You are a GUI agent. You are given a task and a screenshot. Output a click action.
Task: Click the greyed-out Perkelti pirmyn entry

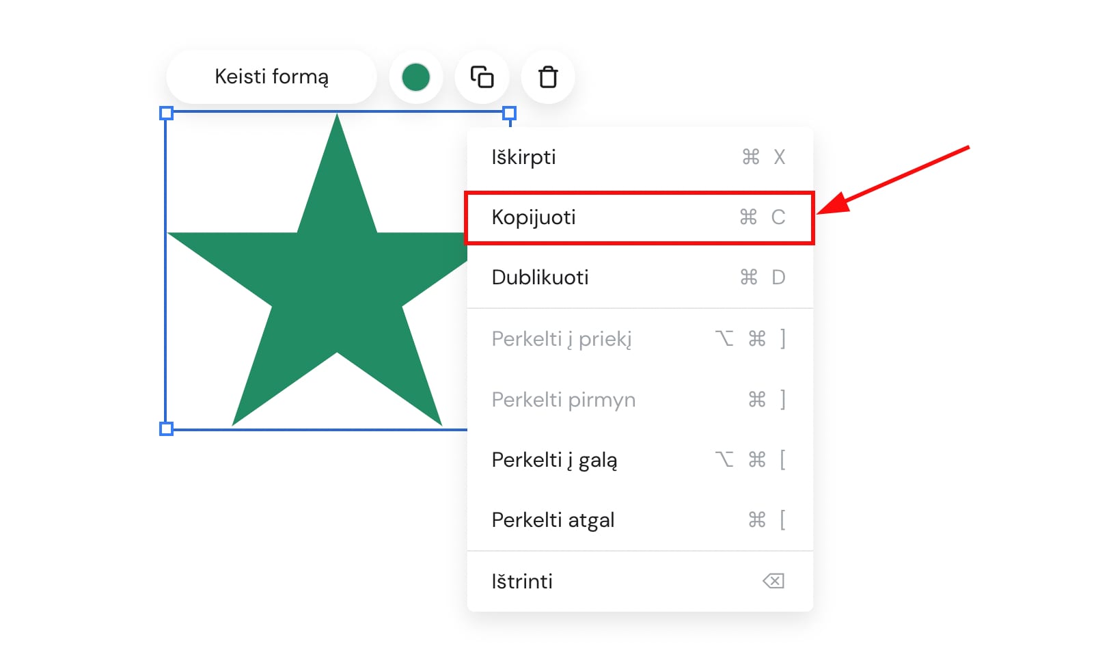563,399
